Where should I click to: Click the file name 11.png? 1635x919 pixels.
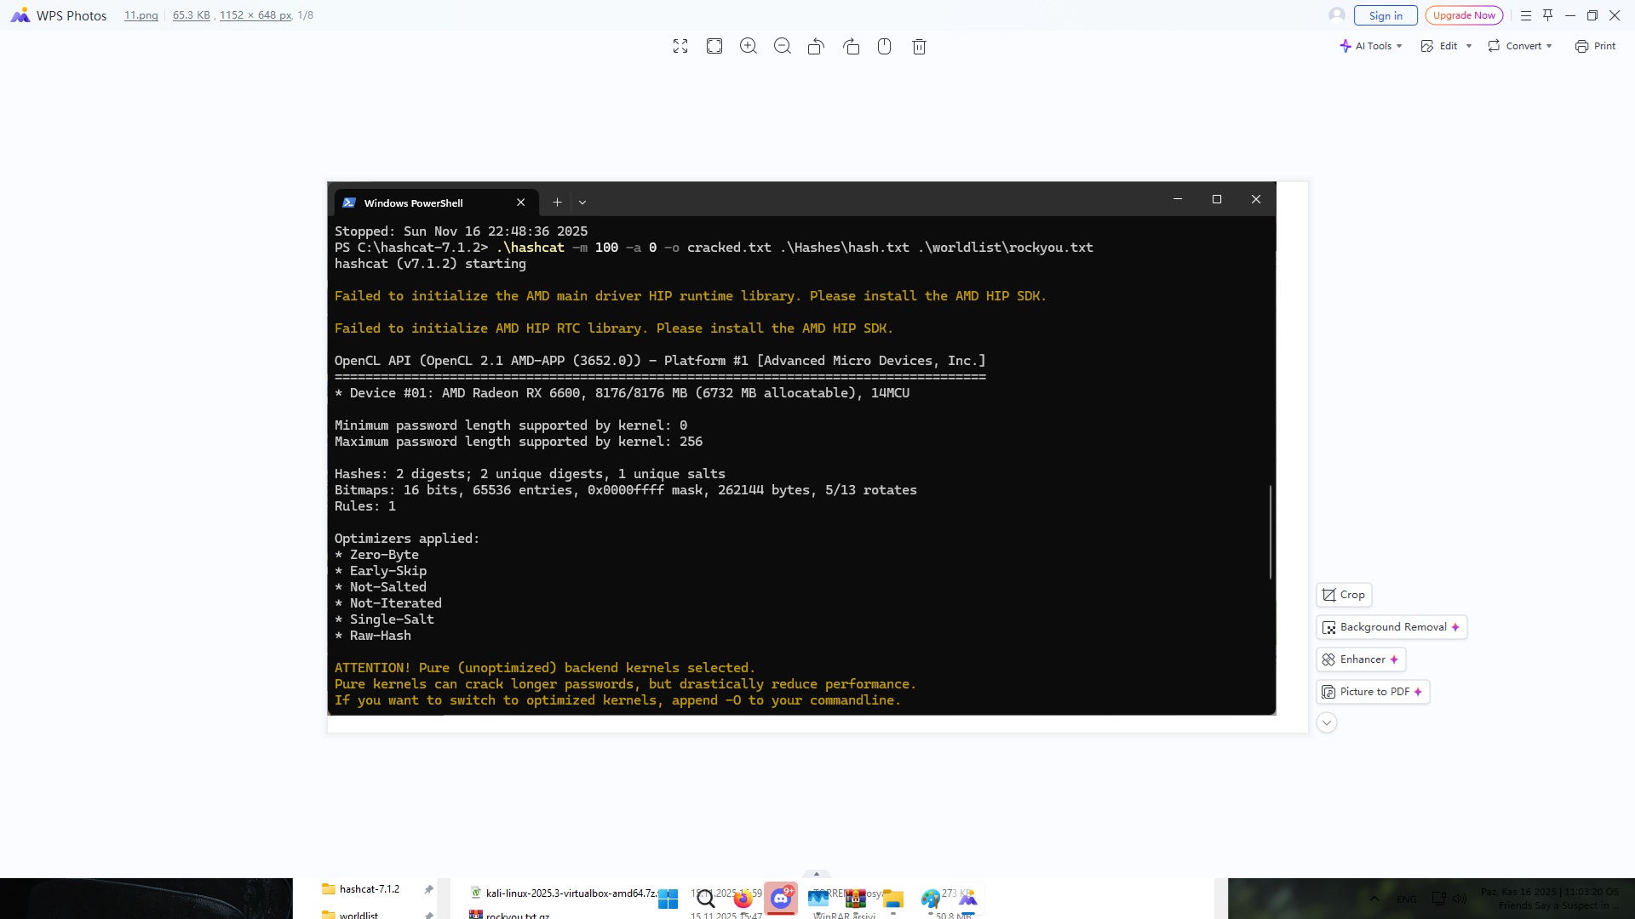point(141,15)
